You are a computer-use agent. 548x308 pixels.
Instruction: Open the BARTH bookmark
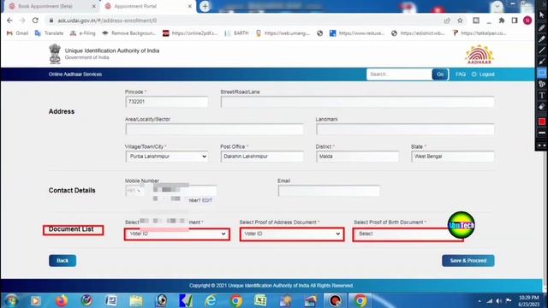click(x=236, y=33)
